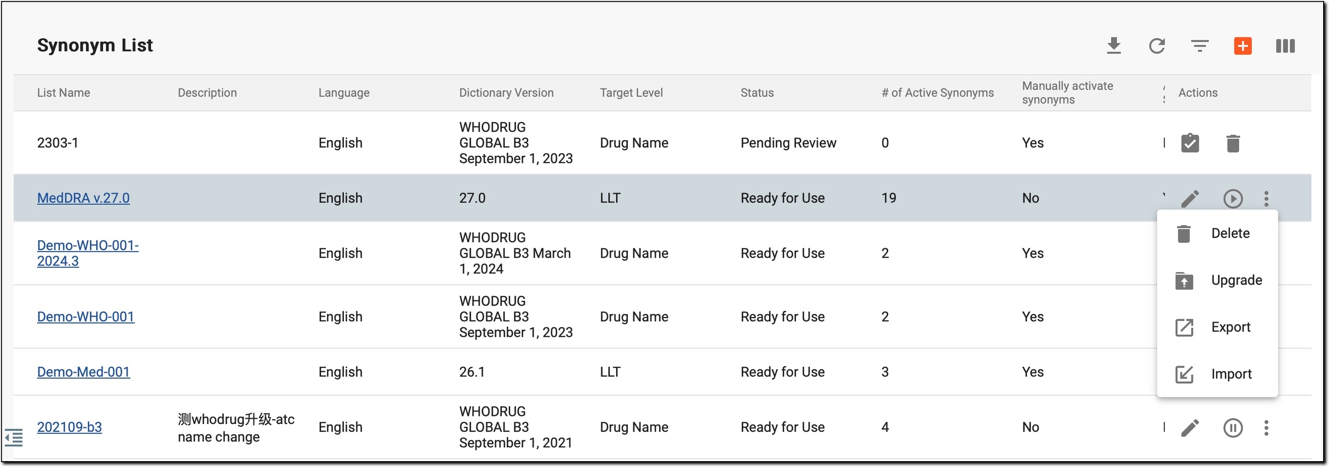Open the more-actions menu for the 202109-b3 row
This screenshot has width=1329, height=467.
coord(1266,428)
